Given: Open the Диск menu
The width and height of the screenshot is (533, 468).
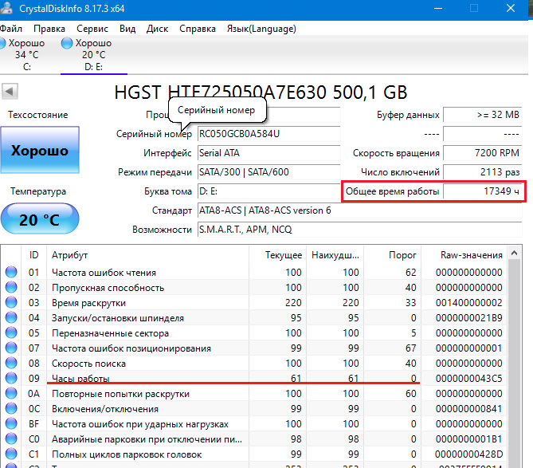Looking at the screenshot, I should tap(157, 29).
